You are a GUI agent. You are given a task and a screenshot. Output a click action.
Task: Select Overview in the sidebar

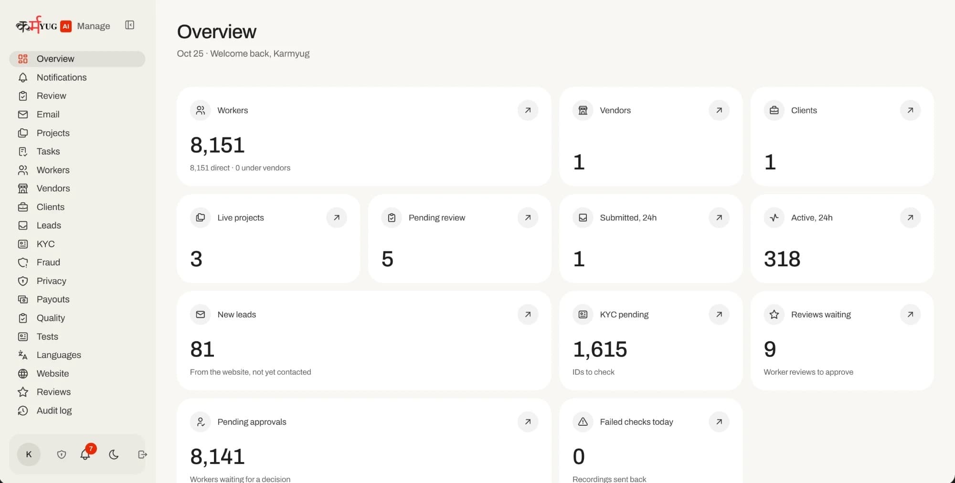tap(77, 59)
